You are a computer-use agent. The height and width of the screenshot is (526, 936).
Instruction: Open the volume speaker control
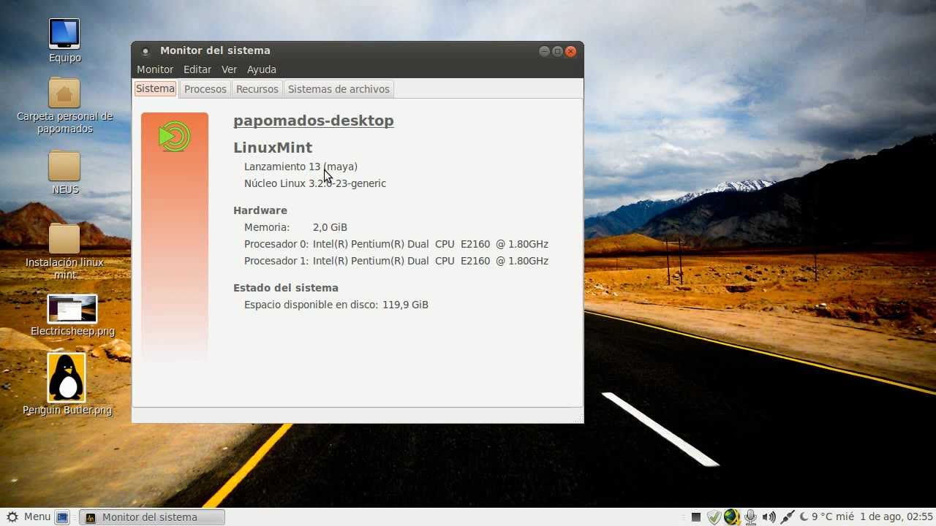(x=769, y=517)
